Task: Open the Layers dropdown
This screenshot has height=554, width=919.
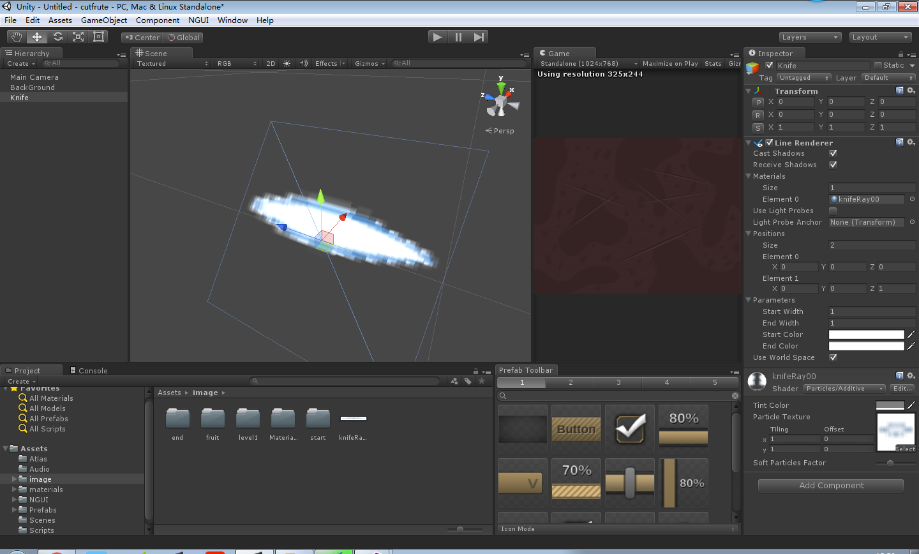Action: (x=810, y=37)
